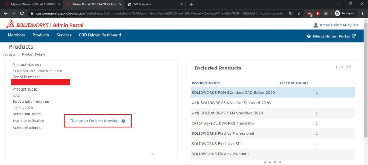Open the Incognito profile button
This screenshot has height=165, width=368.
click(345, 13)
